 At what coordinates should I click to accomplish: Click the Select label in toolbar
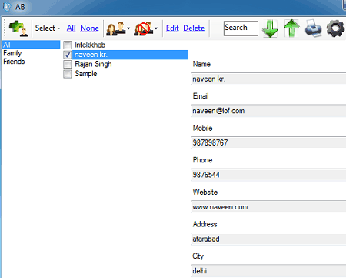[45, 28]
